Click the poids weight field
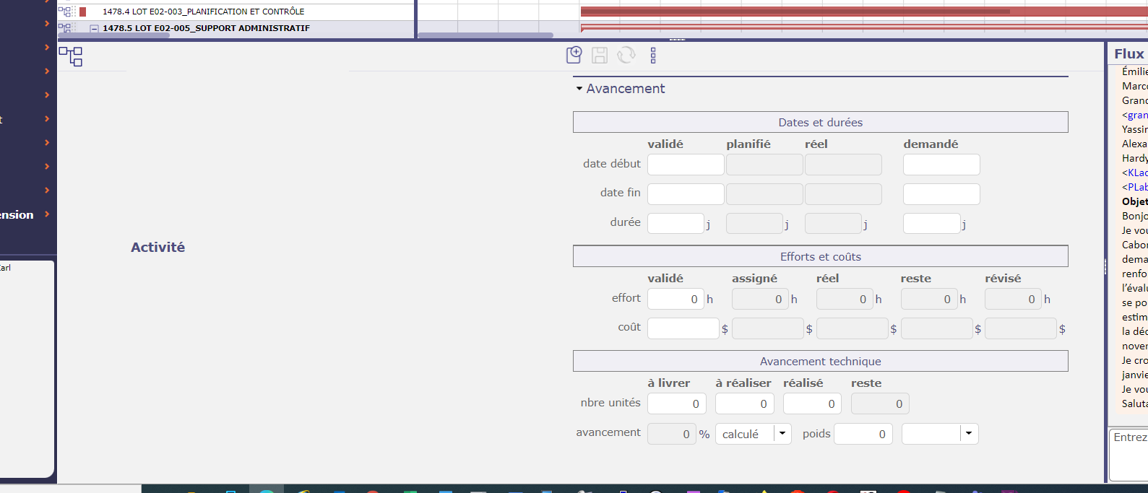 (863, 434)
